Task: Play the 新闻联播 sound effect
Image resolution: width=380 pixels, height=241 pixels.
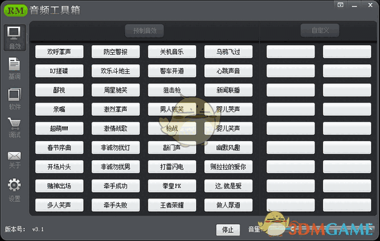Action: coord(228,90)
